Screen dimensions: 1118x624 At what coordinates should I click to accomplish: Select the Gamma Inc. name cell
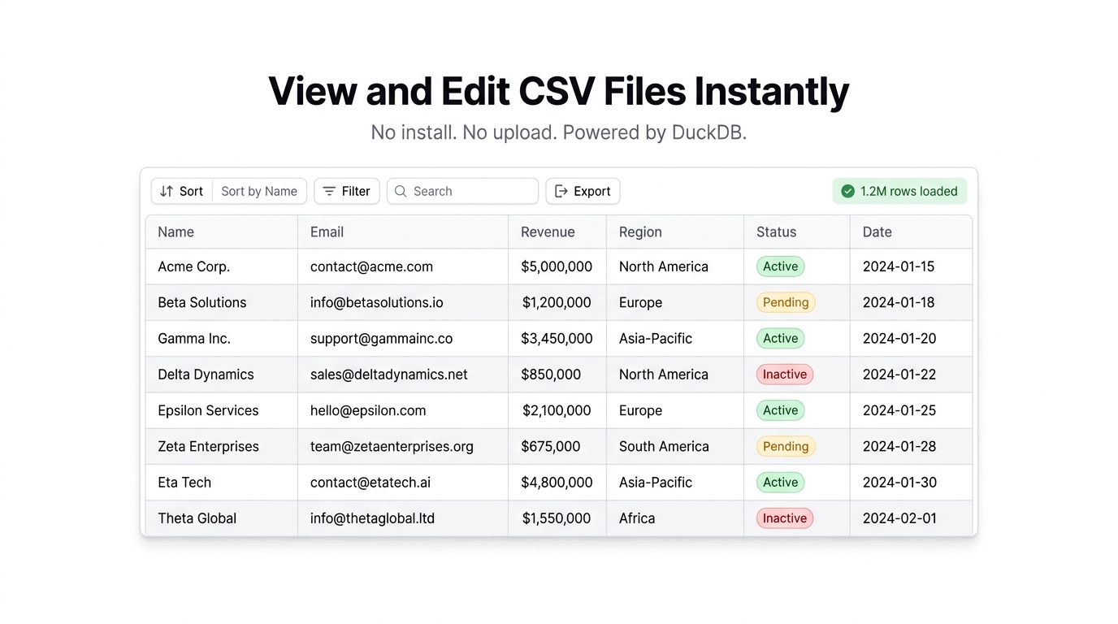[x=222, y=339]
